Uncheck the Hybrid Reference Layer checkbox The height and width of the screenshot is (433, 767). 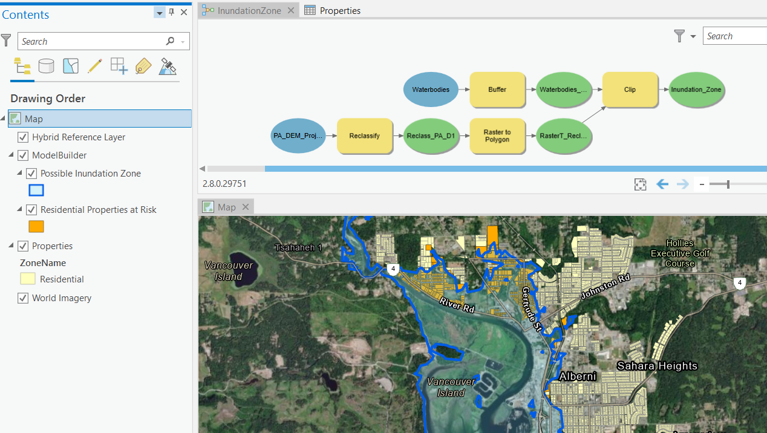[x=23, y=137]
